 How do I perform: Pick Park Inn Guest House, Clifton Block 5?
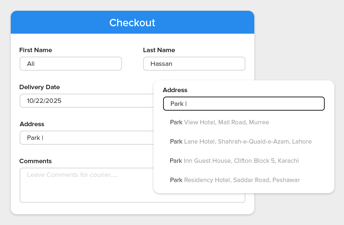(x=234, y=161)
